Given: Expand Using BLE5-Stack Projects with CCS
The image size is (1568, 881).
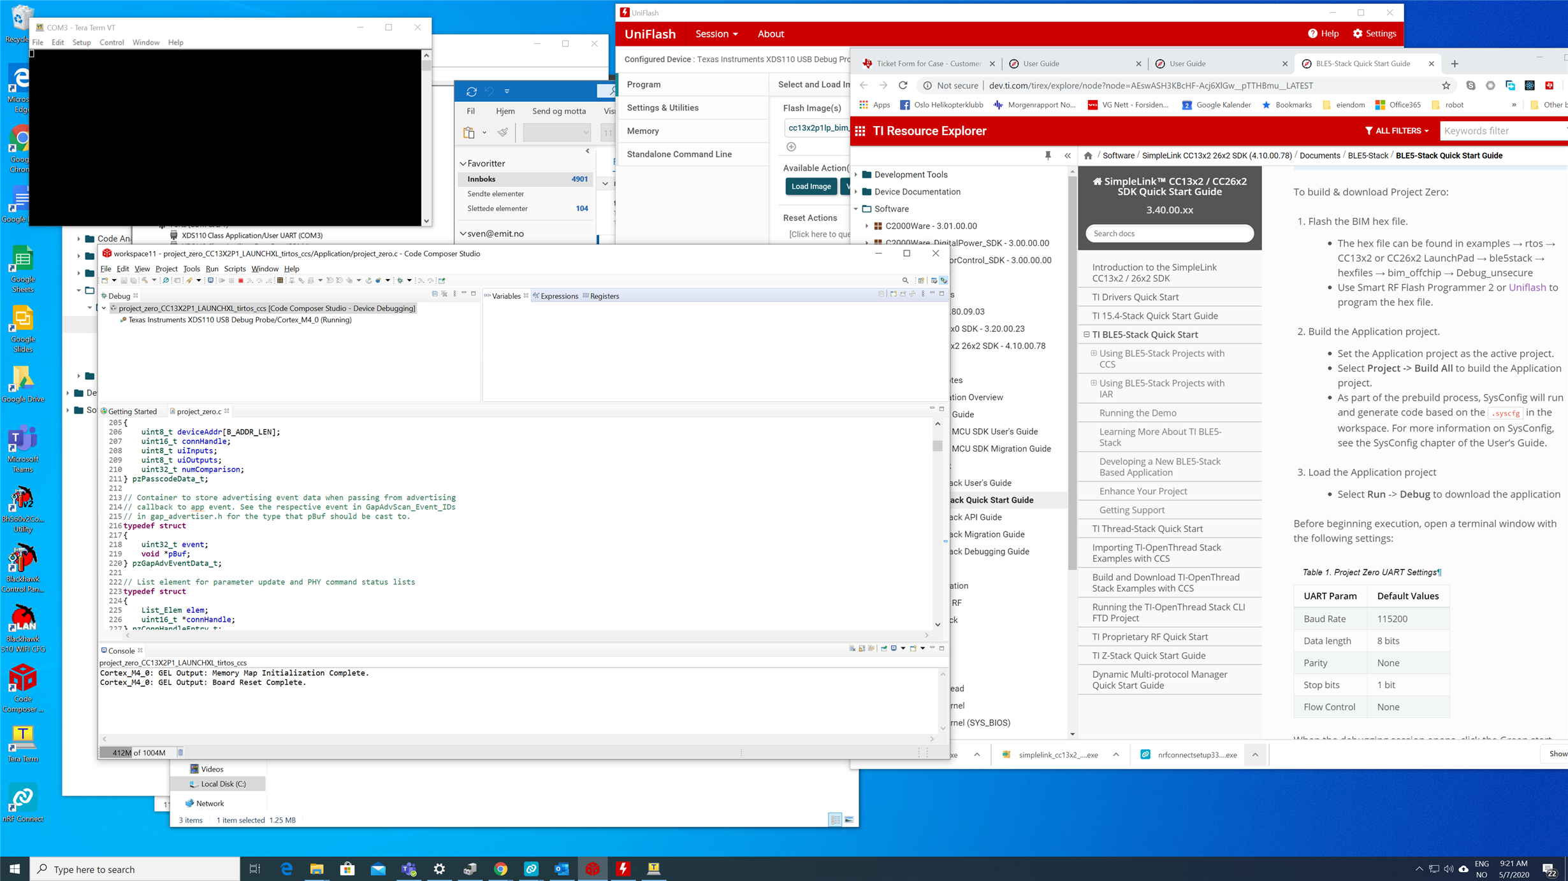Looking at the screenshot, I should (x=1094, y=353).
